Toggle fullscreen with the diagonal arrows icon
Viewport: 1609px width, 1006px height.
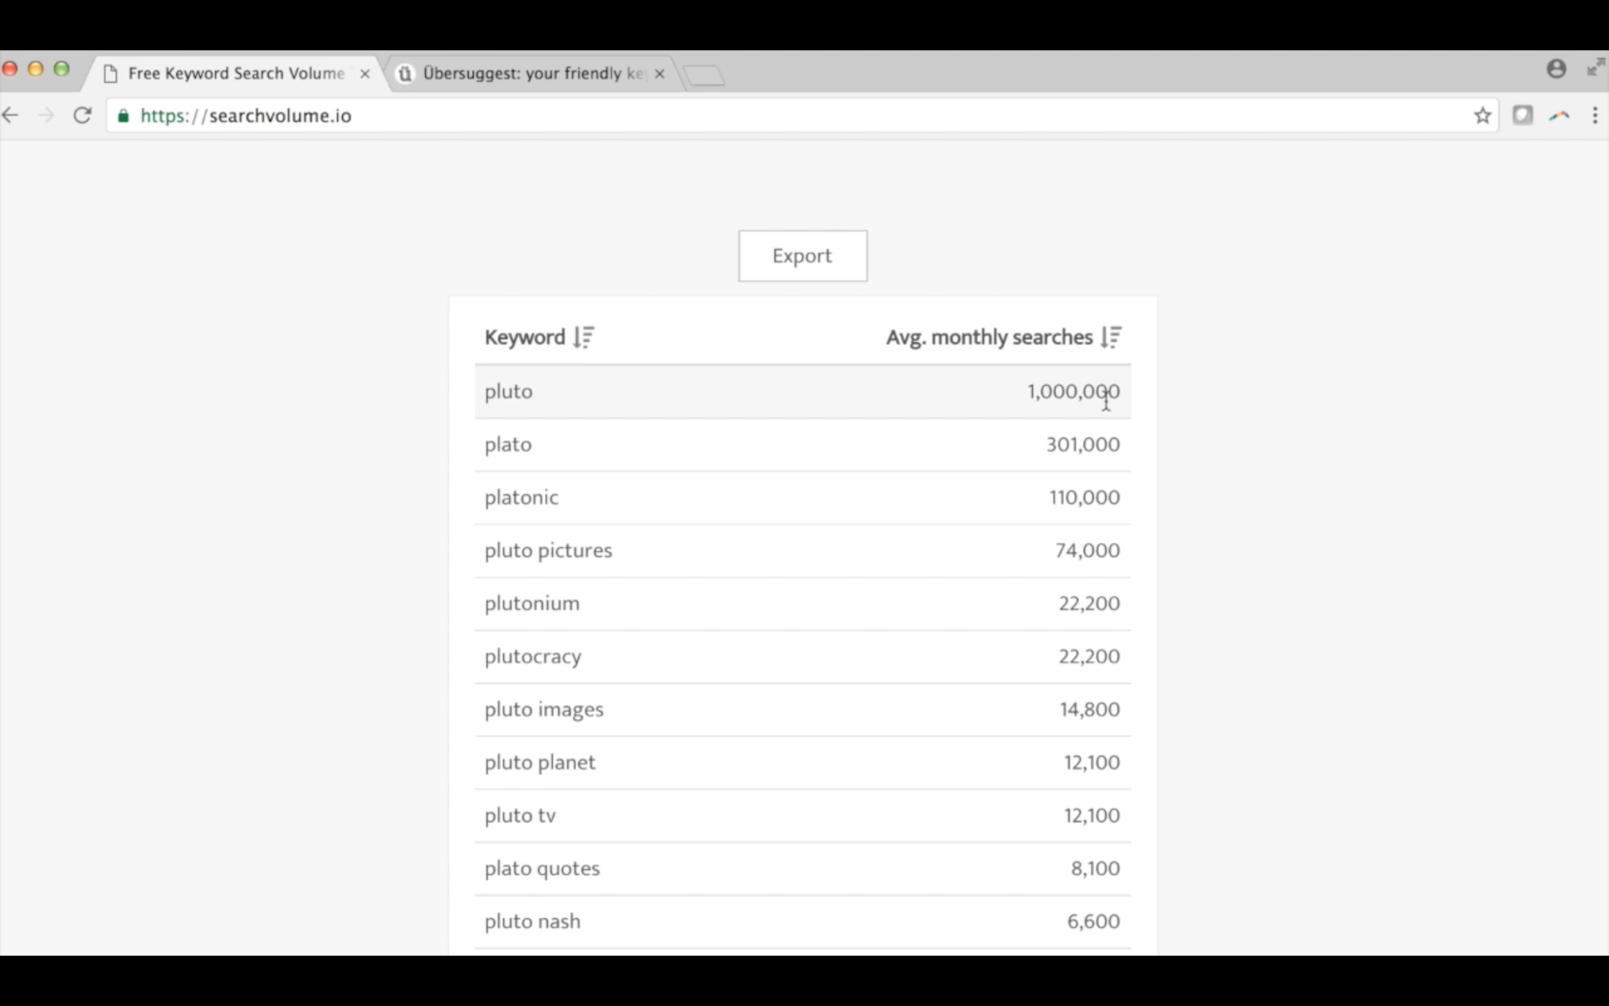click(x=1594, y=68)
